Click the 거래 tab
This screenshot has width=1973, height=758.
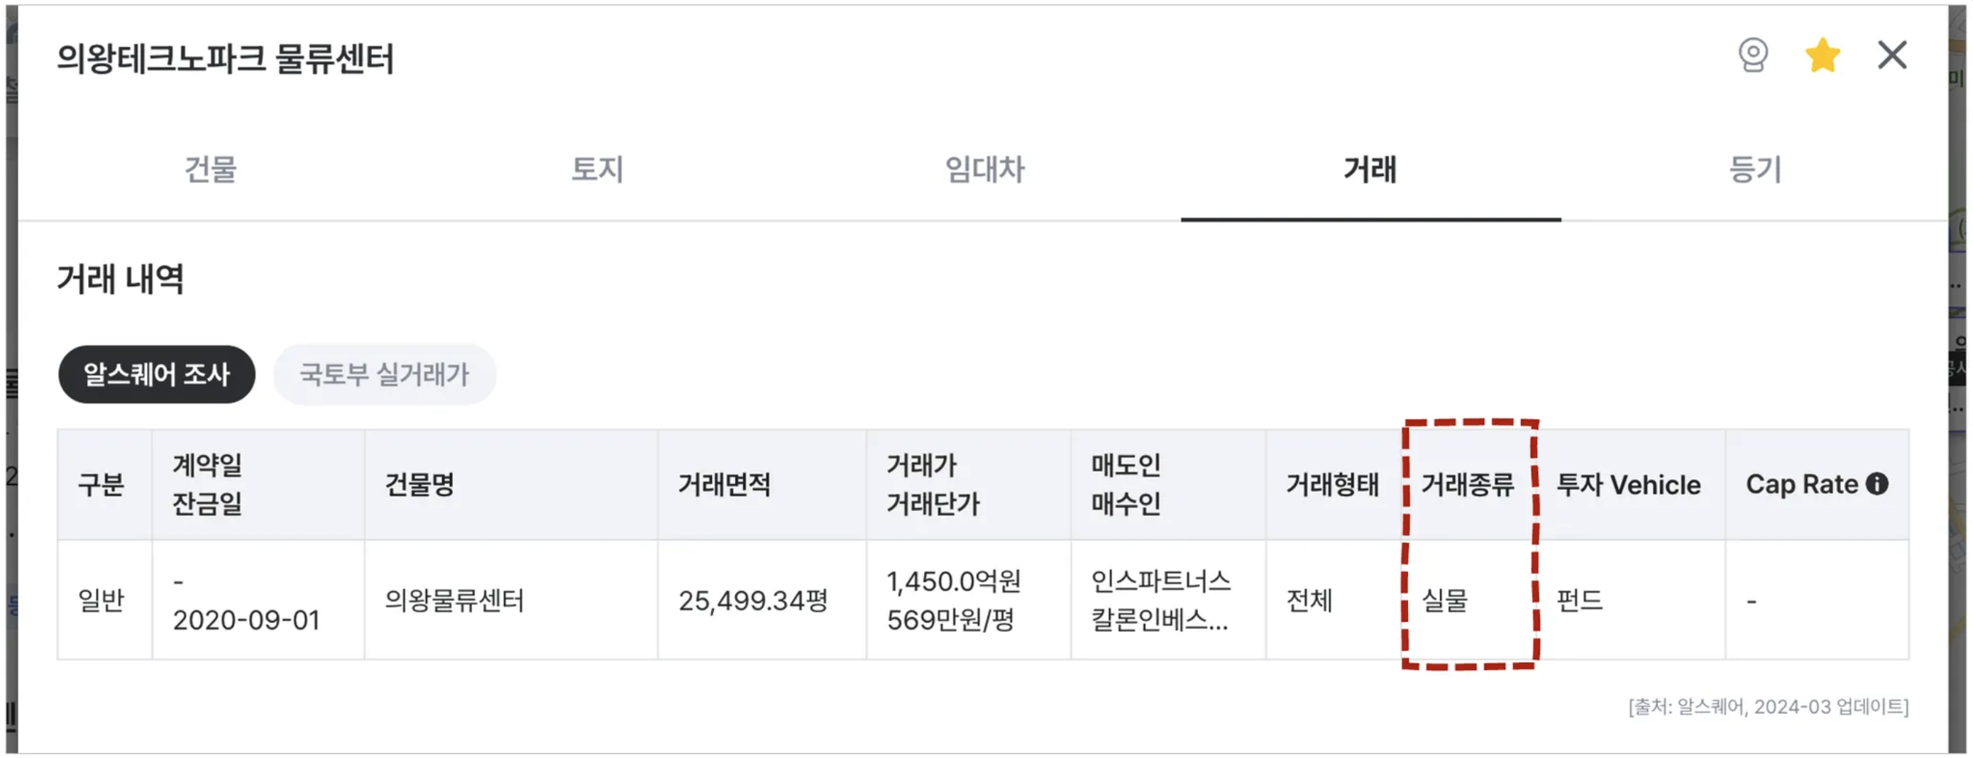1370,169
